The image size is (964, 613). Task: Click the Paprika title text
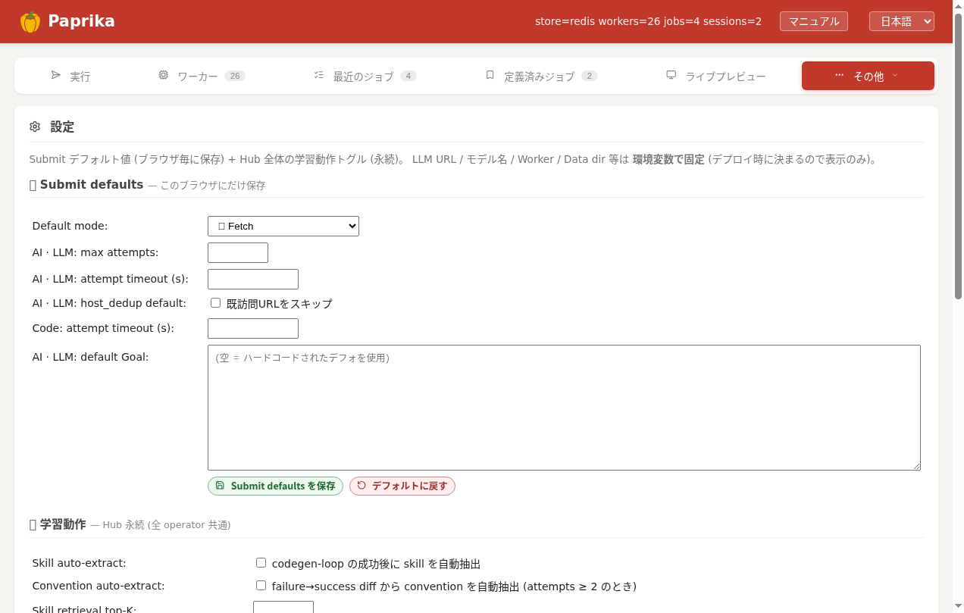(x=81, y=21)
